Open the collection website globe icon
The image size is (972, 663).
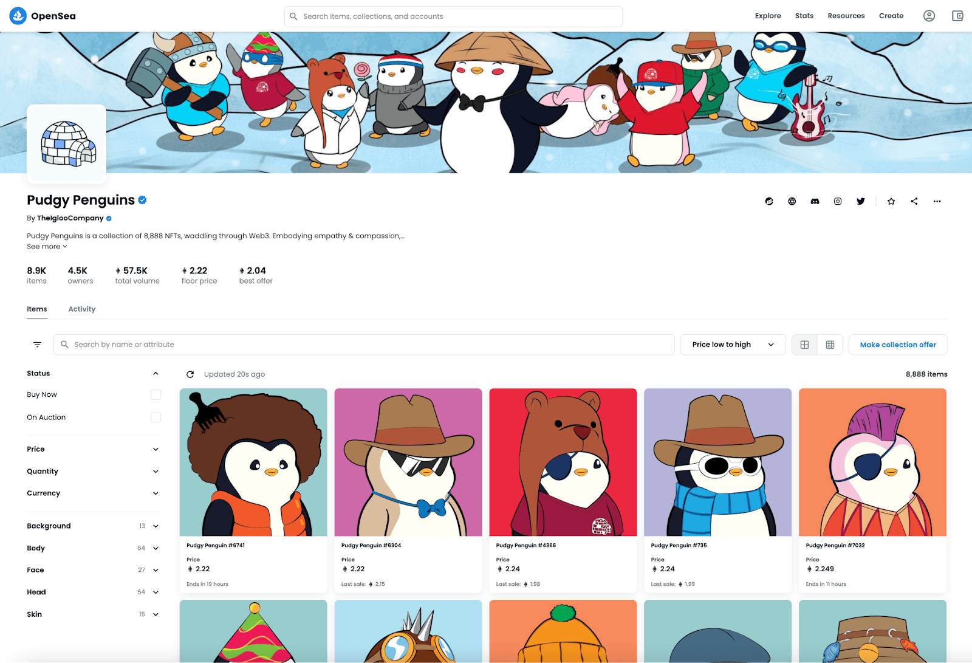click(792, 201)
